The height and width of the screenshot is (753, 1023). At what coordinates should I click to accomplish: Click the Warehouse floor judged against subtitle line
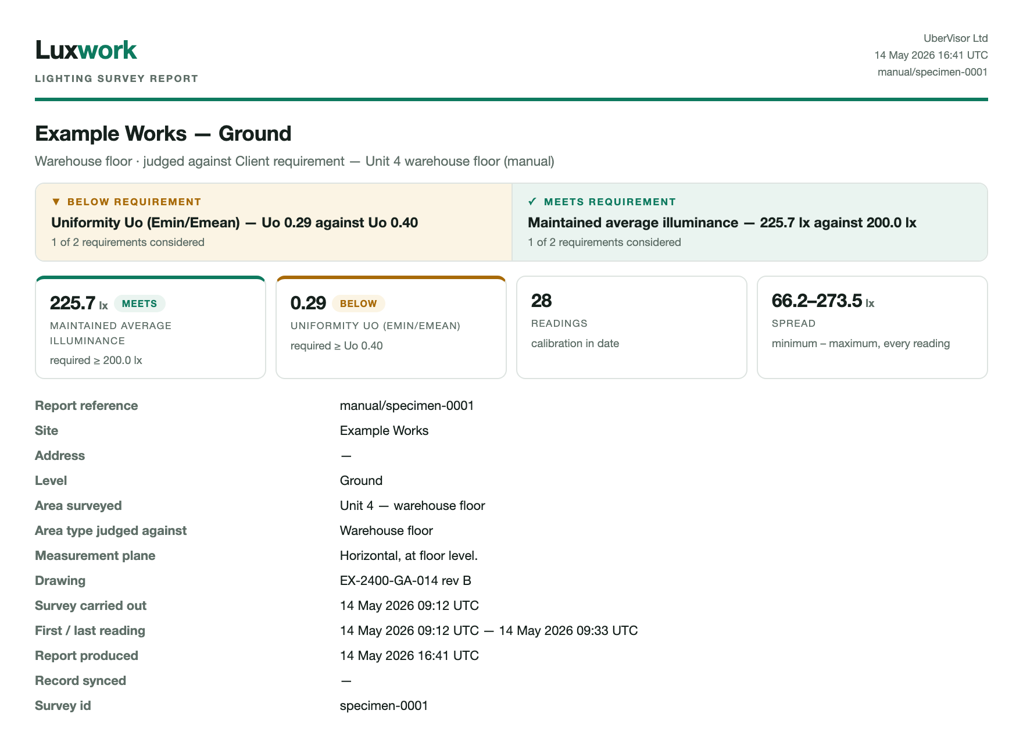click(295, 161)
